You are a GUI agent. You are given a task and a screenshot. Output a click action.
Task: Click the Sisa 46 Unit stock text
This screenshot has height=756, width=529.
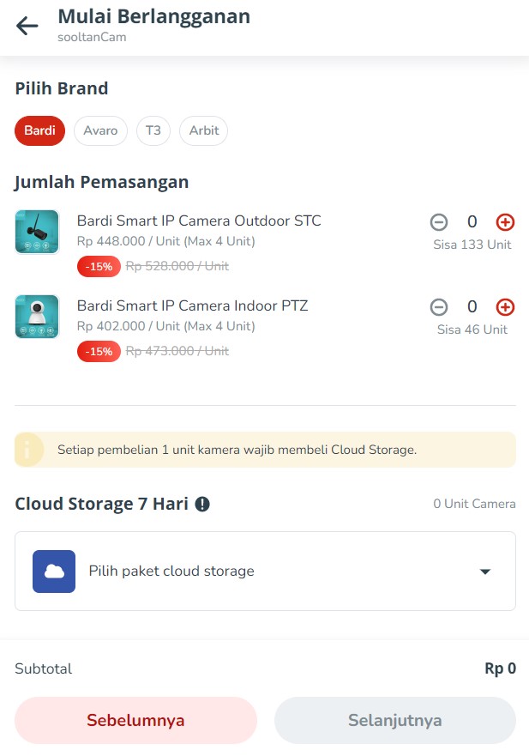pyautogui.click(x=472, y=330)
